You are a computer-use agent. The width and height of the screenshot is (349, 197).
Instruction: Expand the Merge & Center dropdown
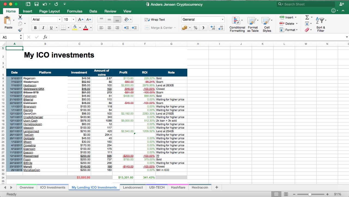[x=175, y=28]
